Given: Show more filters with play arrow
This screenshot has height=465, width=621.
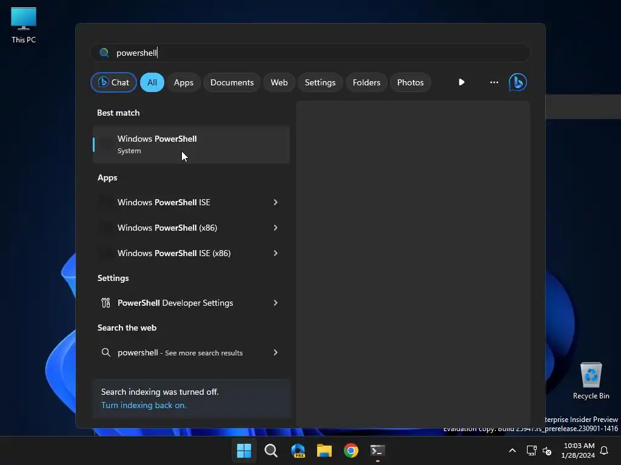Looking at the screenshot, I should pyautogui.click(x=462, y=82).
